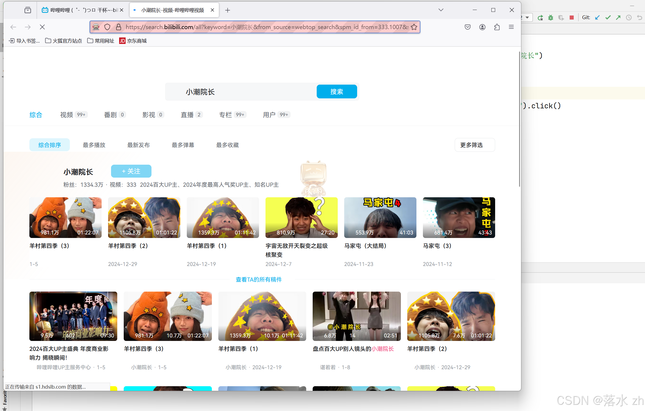The image size is (645, 411).
Task: Bookmark this page with star icon
Action: point(414,27)
